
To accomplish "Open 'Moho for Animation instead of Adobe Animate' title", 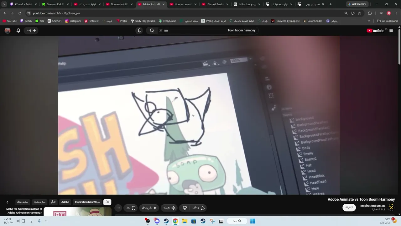I will pos(24,211).
